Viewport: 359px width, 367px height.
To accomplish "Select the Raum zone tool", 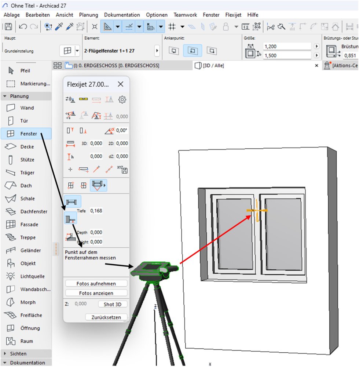I will (x=26, y=341).
